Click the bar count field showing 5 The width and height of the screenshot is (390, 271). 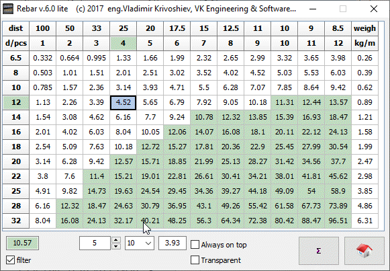95,243
